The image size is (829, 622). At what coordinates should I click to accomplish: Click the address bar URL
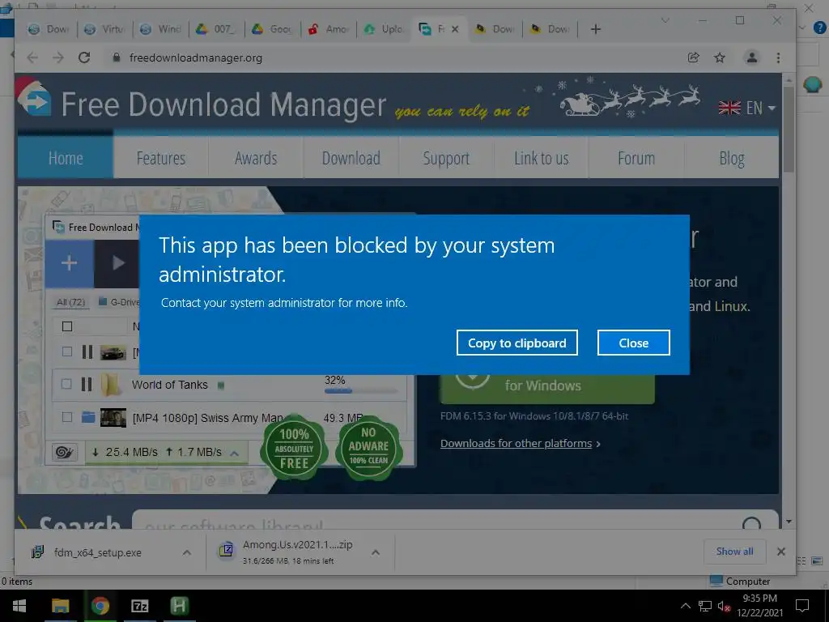(196, 58)
